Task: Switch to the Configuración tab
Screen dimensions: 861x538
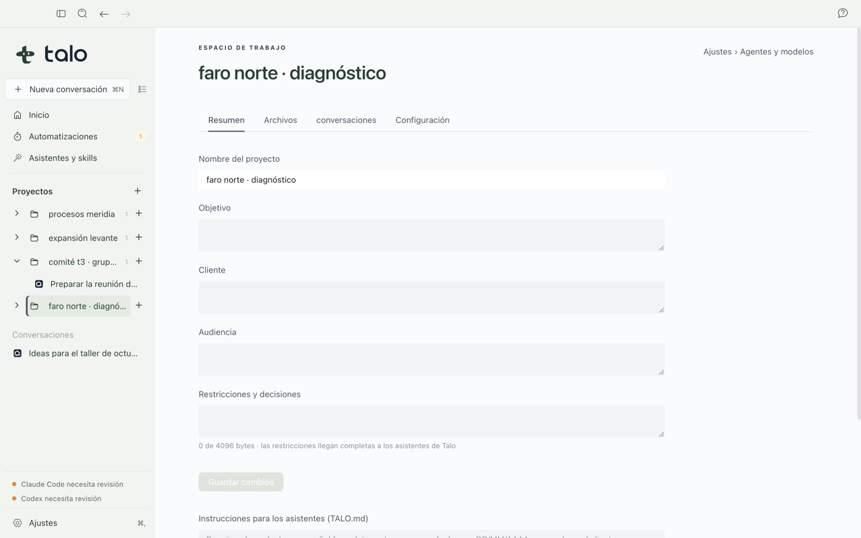Action: coord(422,120)
